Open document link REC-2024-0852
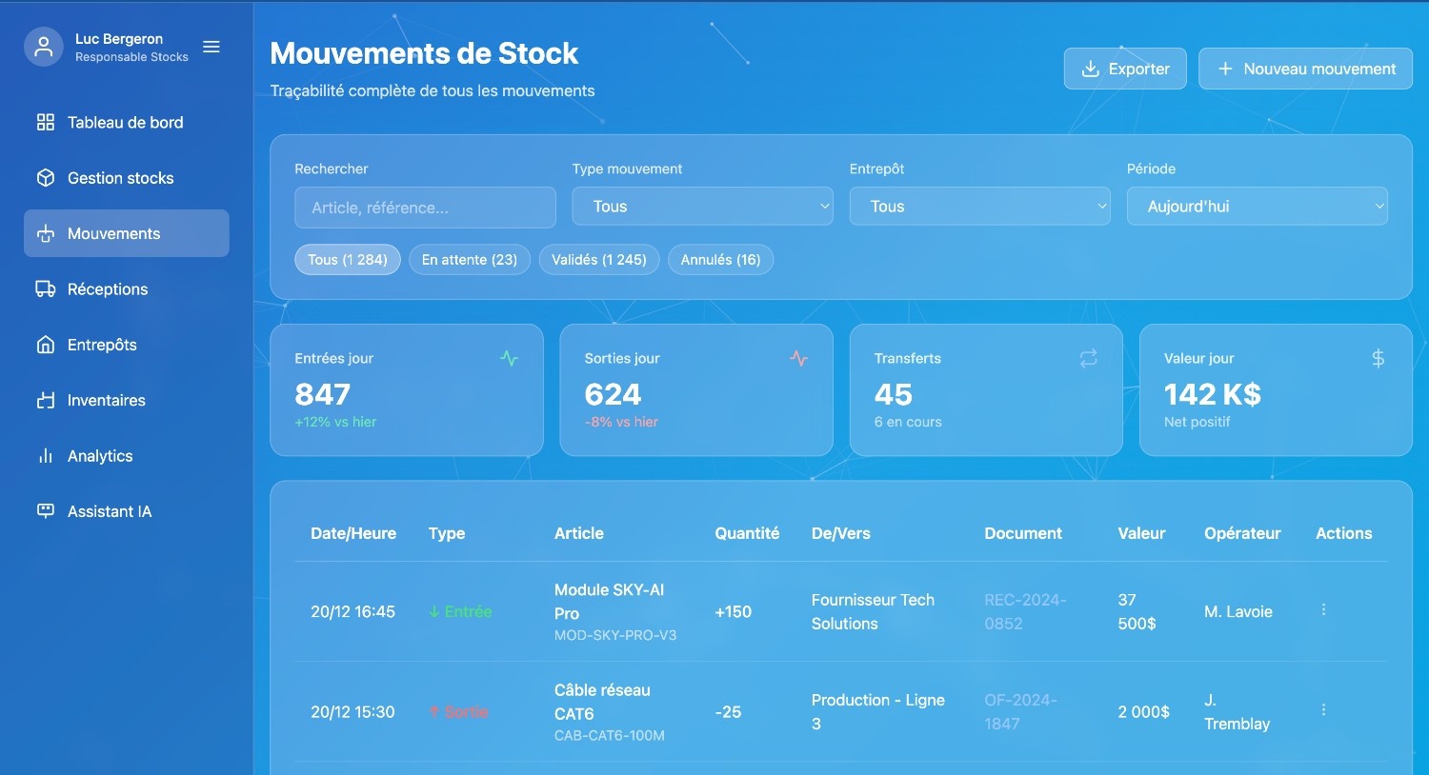 click(x=1024, y=611)
